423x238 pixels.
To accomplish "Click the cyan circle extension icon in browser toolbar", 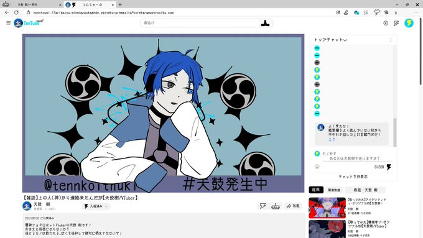I will pos(356,12).
